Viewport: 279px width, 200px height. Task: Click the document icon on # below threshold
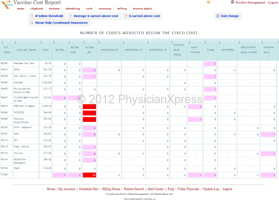[32, 16]
